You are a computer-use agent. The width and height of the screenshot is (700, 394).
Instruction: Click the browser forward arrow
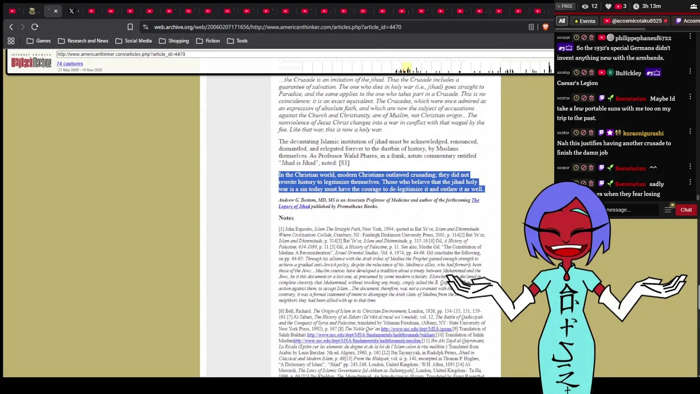point(22,27)
